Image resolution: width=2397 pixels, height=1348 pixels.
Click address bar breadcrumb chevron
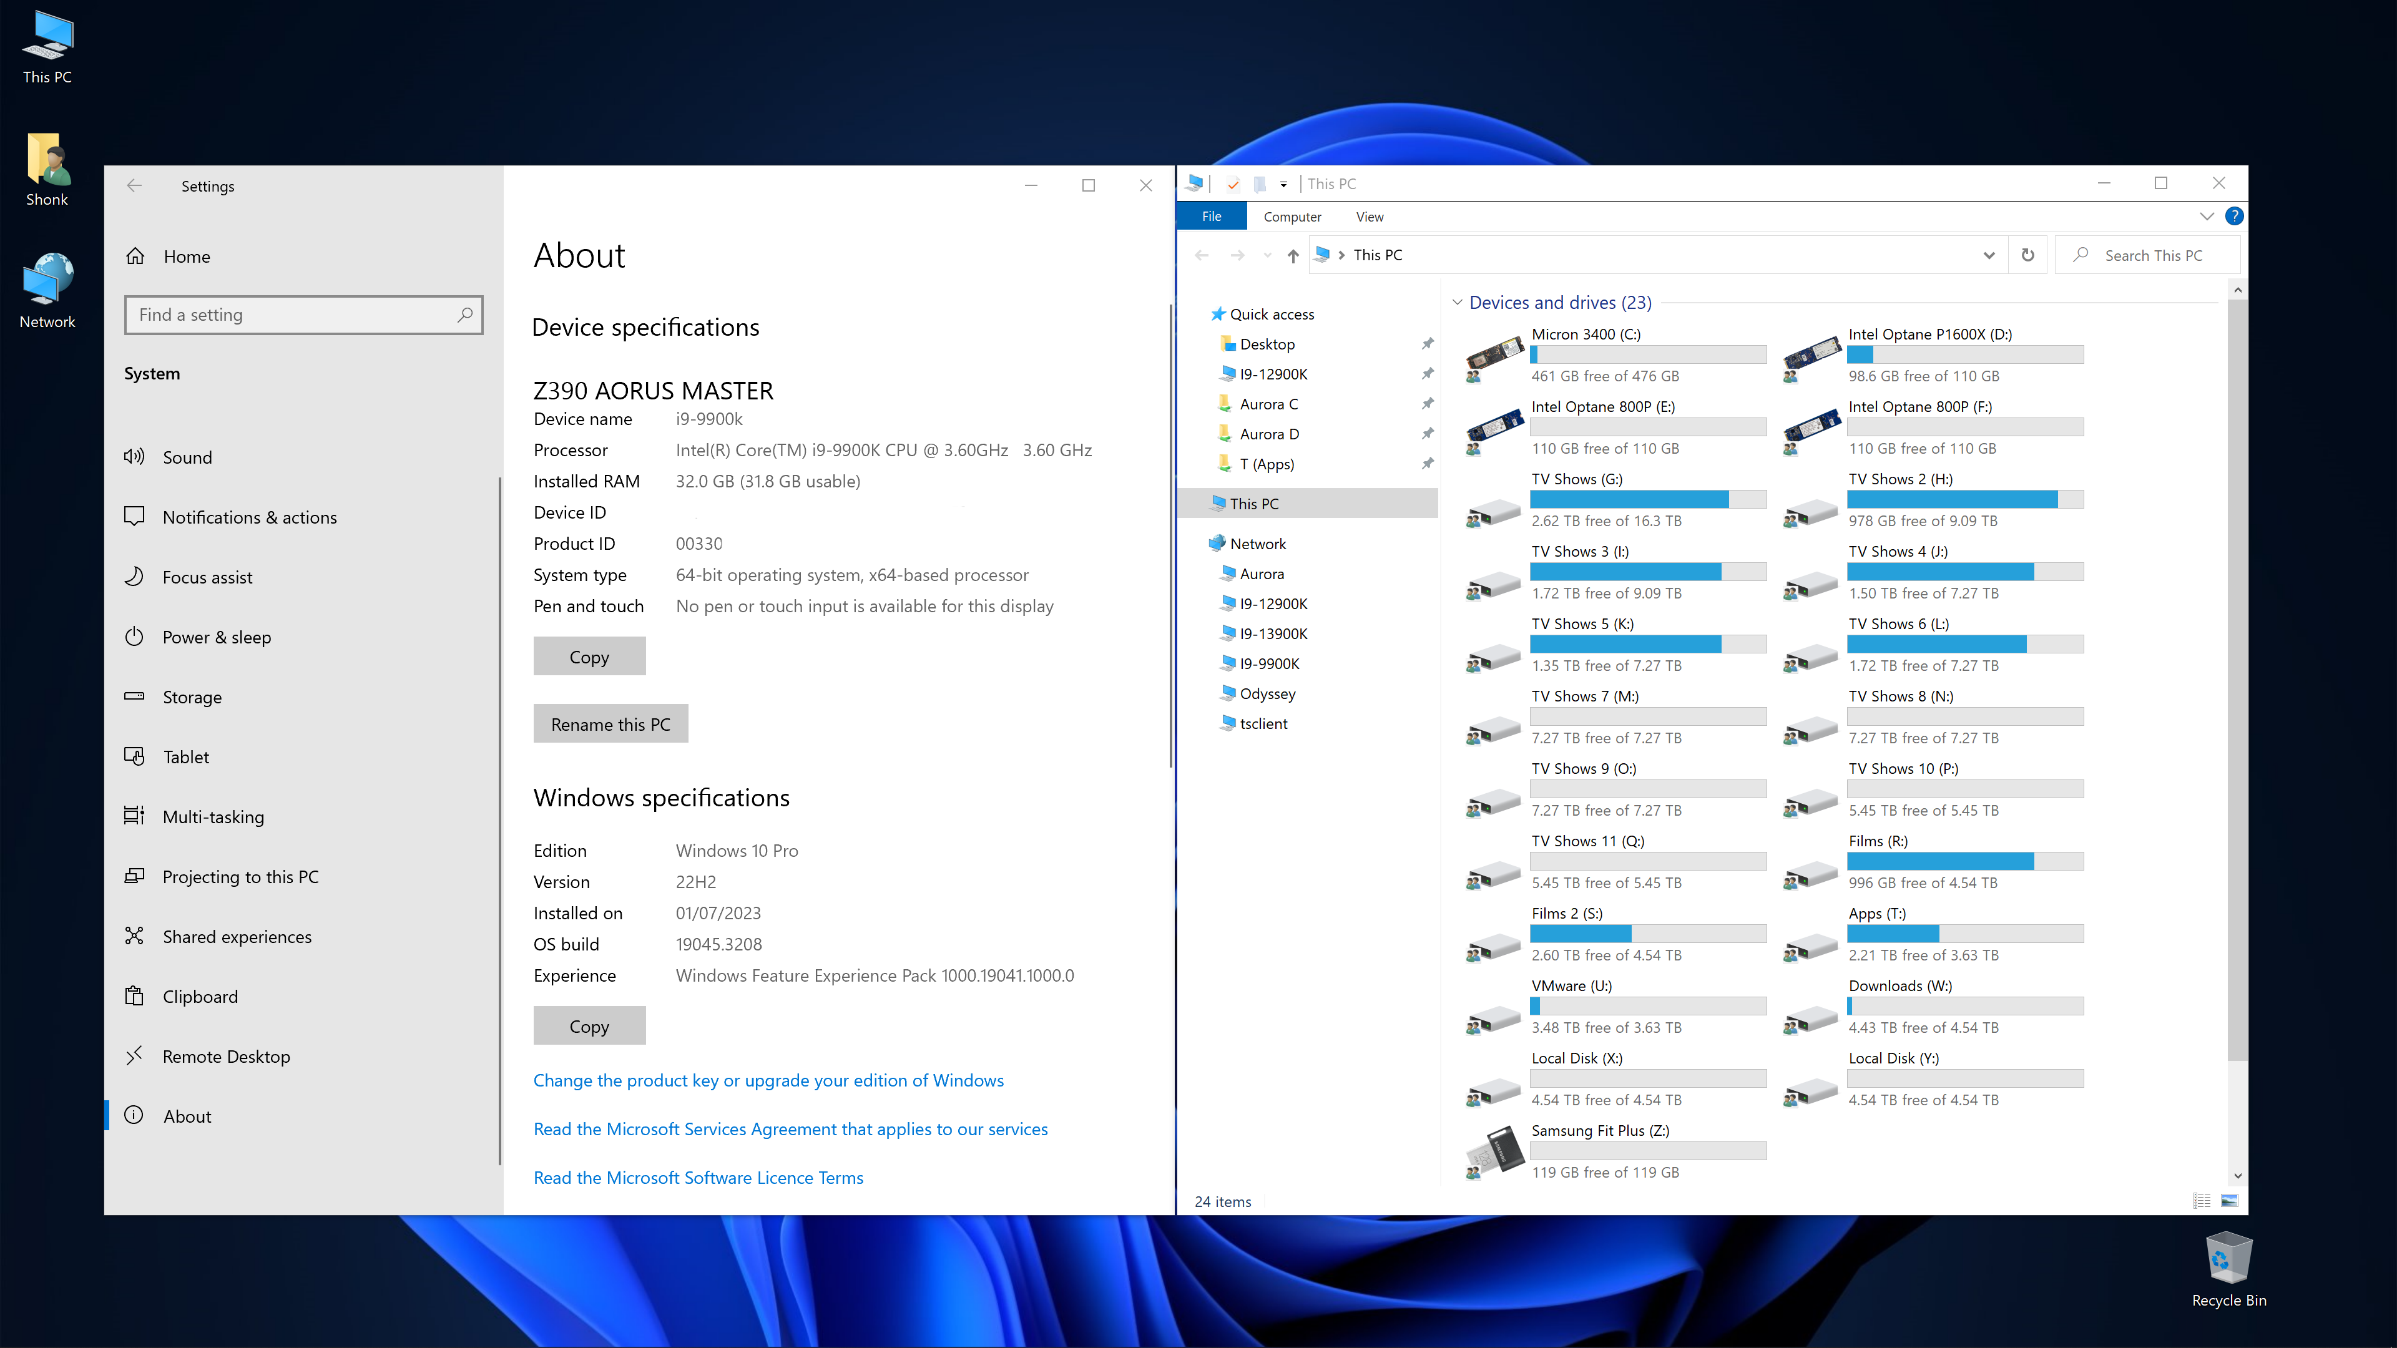1341,255
